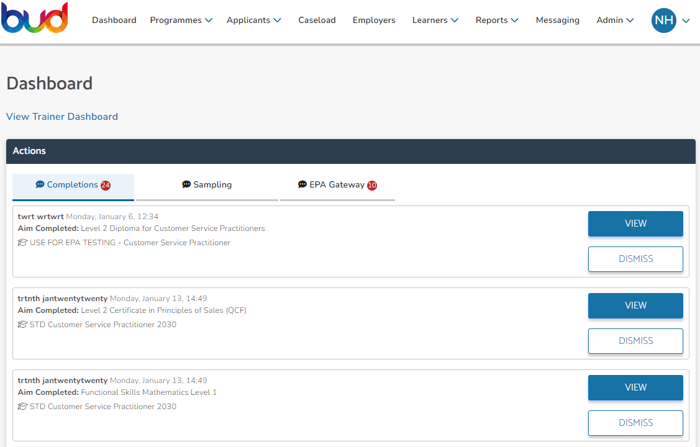This screenshot has height=447, width=700.
Task: Click the speech bubble icon on Completions tab
Action: (x=40, y=184)
